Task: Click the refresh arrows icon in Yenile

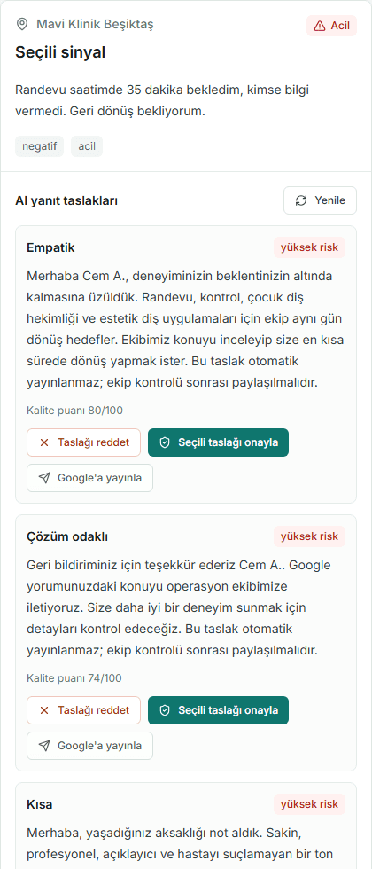Action: [301, 200]
